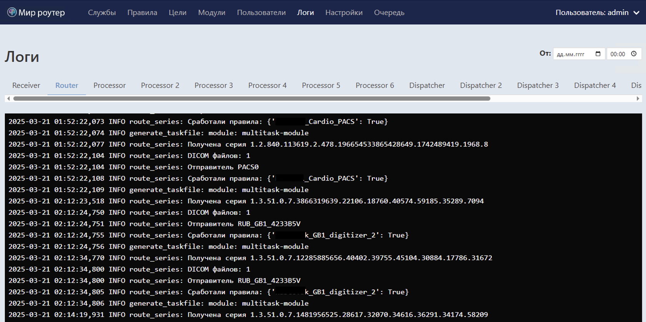Open the calendar picker icon in the date field
The width and height of the screenshot is (646, 322).
598,54
